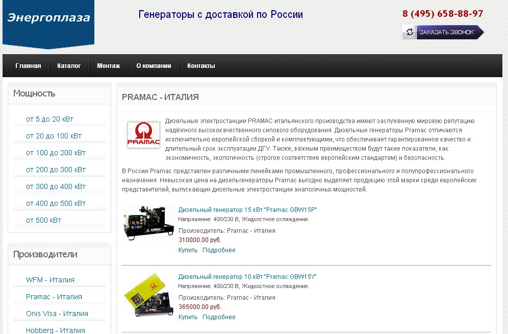Choose manufacturer WFM - Италия

click(50, 280)
